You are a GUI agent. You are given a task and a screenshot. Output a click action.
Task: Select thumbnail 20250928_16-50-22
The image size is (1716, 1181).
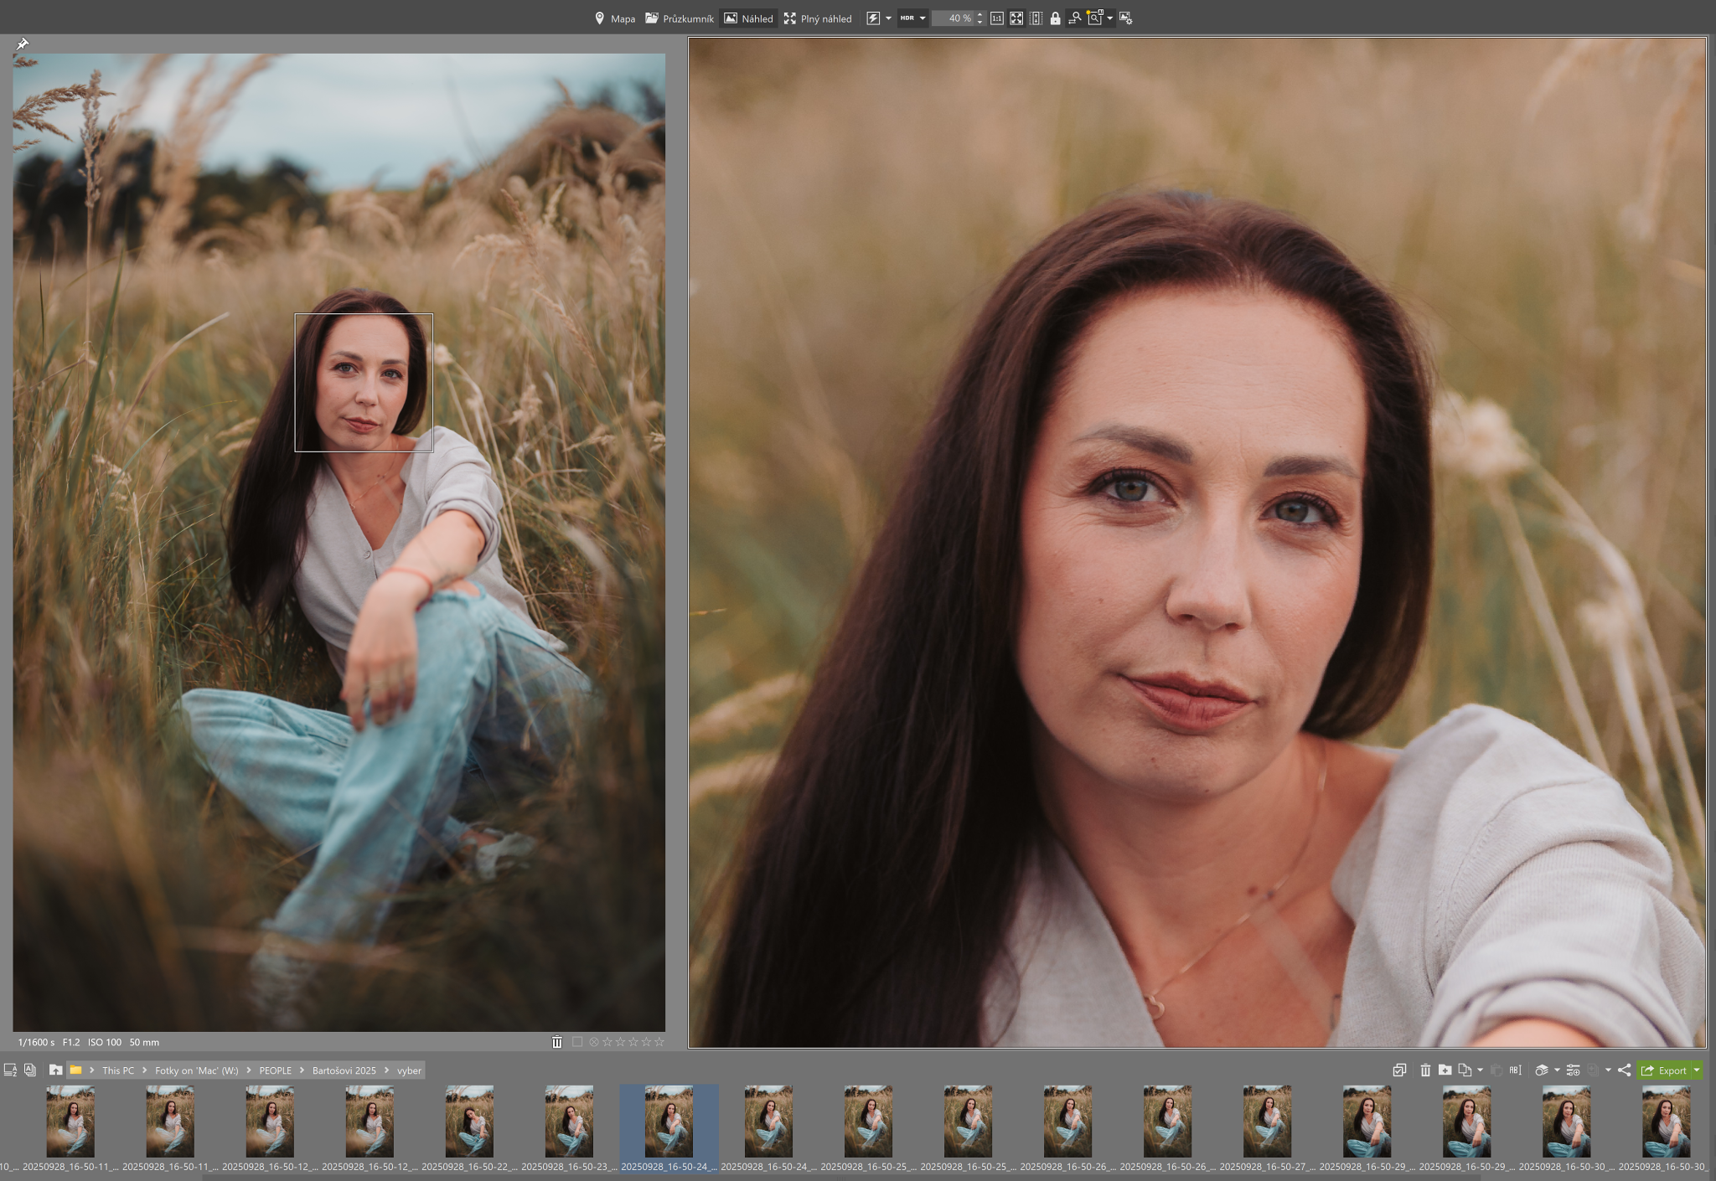(x=469, y=1122)
